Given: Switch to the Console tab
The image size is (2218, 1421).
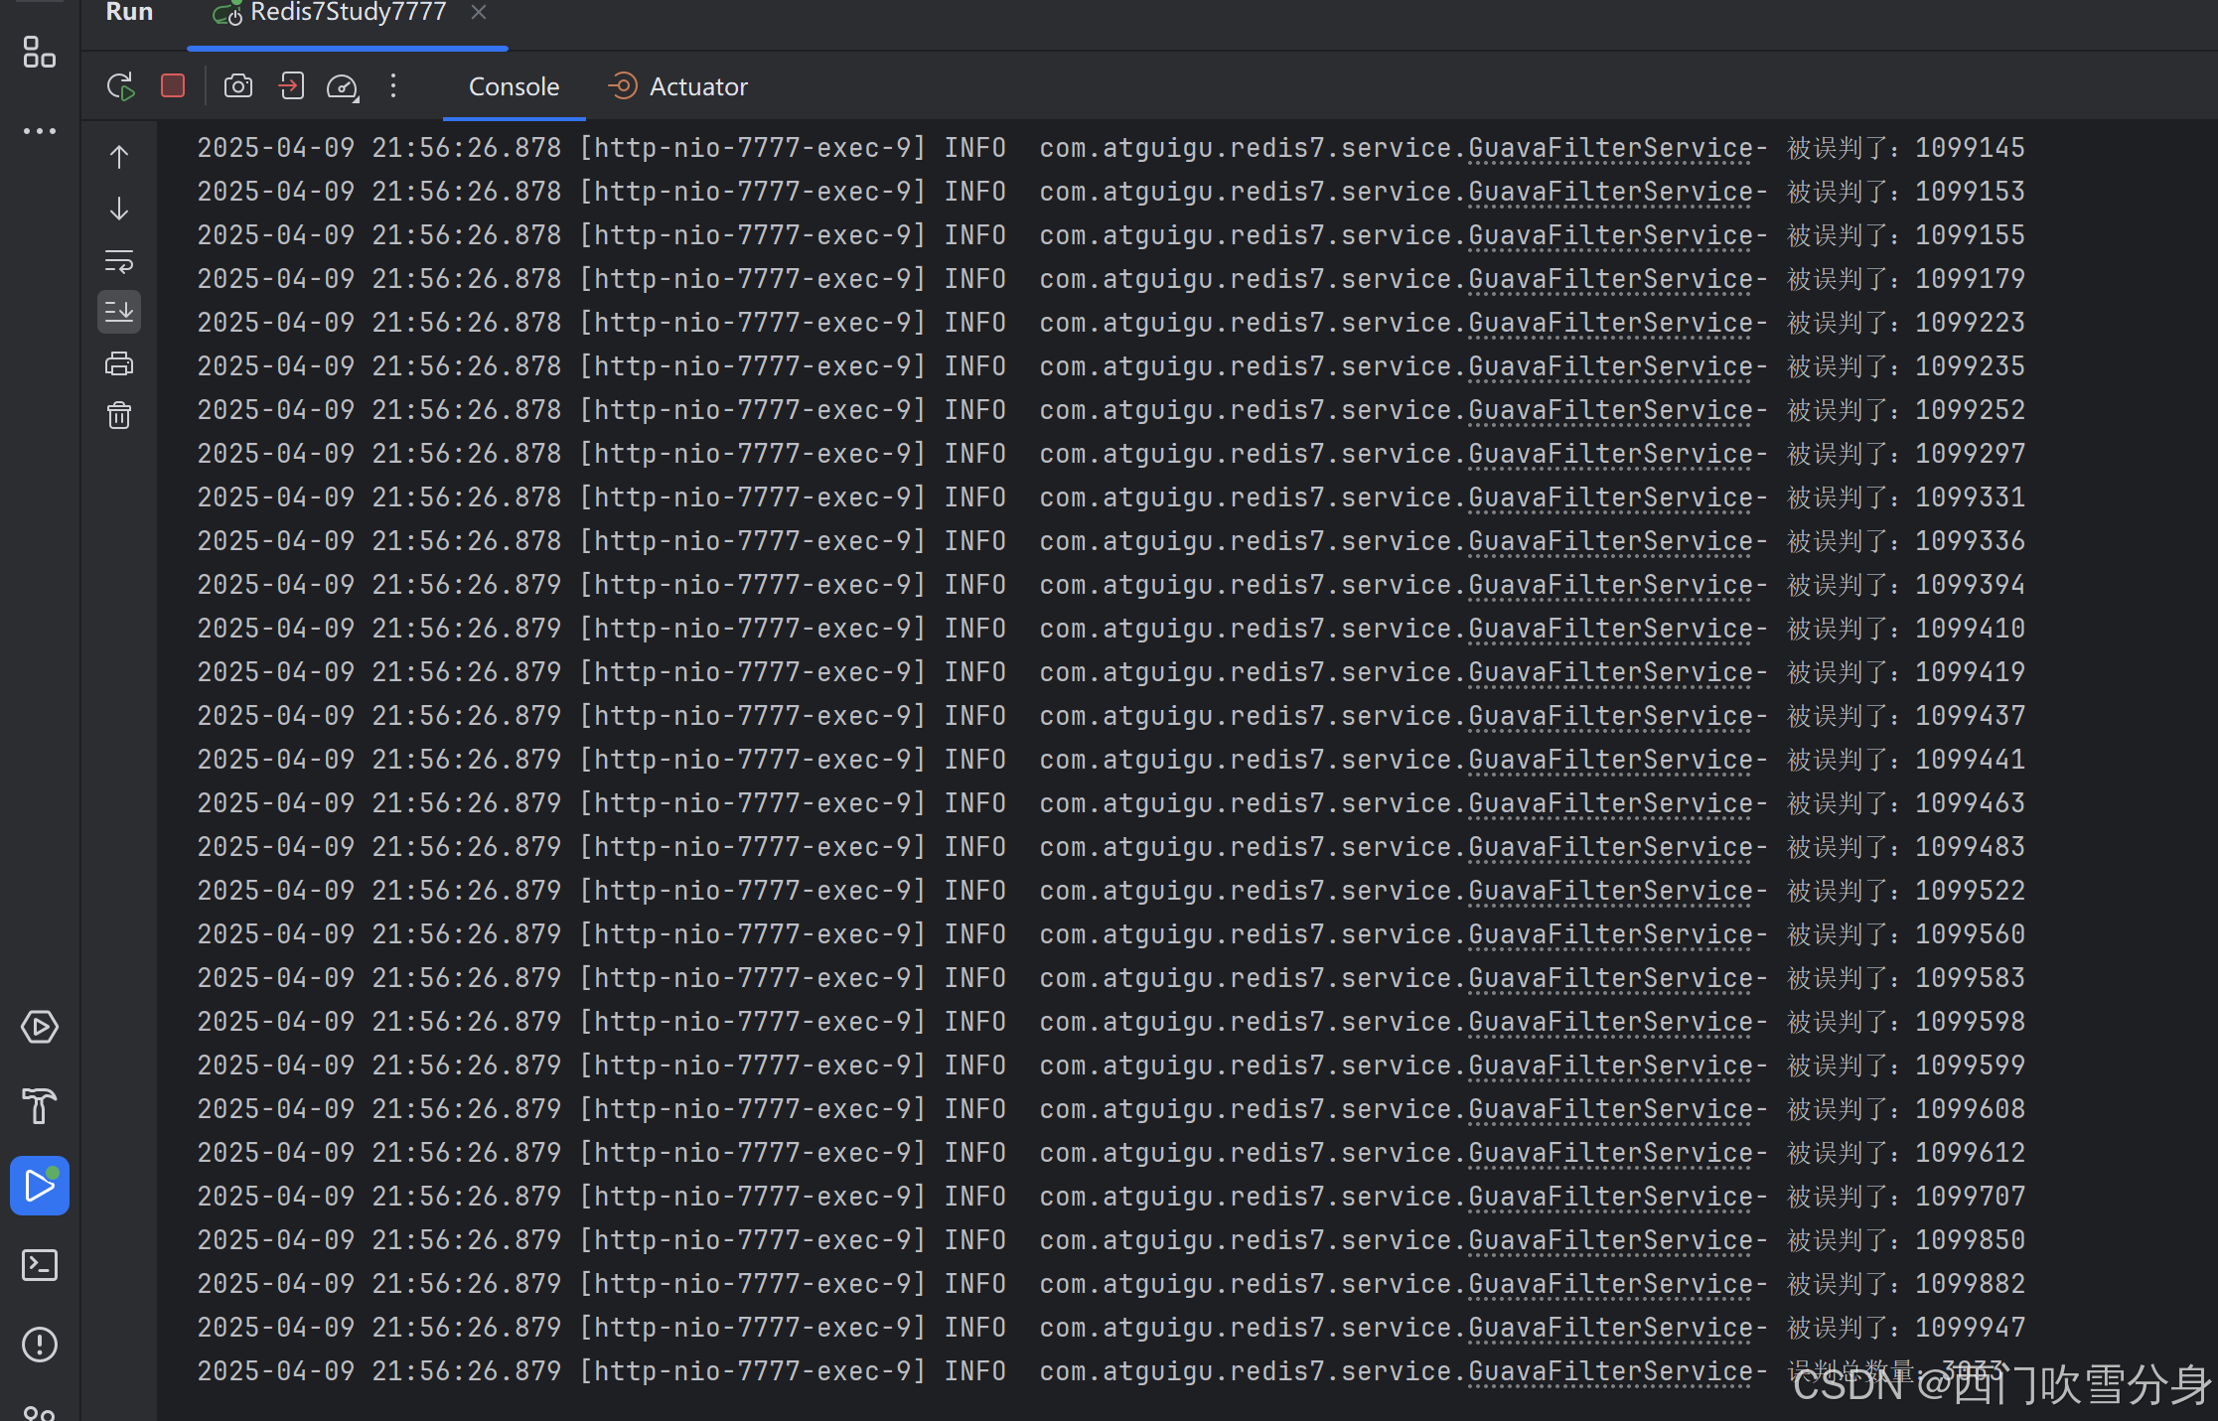Looking at the screenshot, I should coord(514,86).
